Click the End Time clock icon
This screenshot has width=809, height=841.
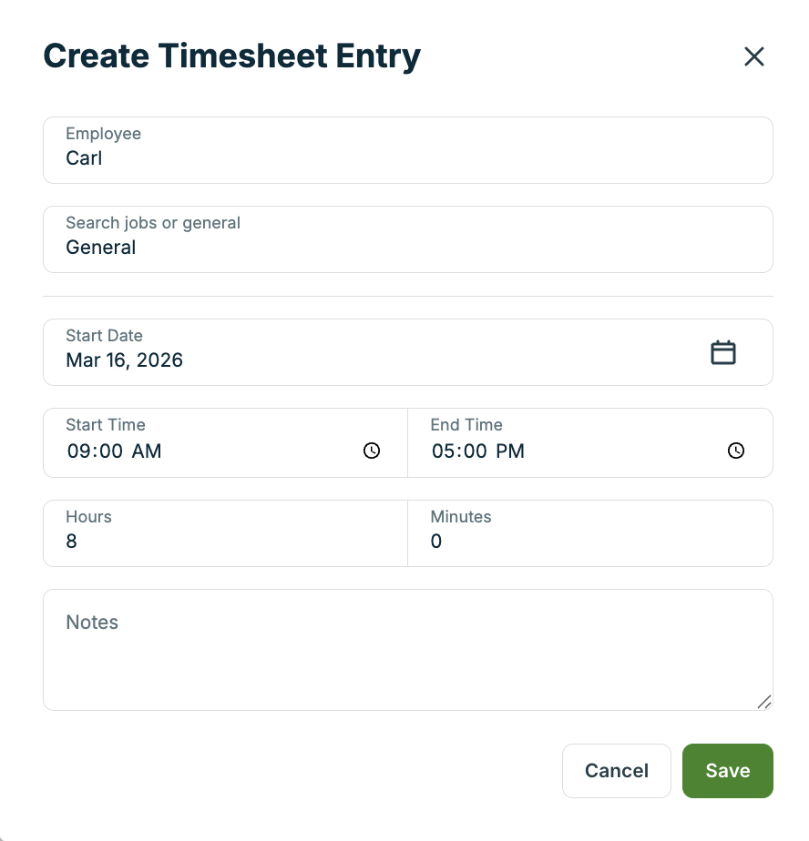pyautogui.click(x=736, y=451)
